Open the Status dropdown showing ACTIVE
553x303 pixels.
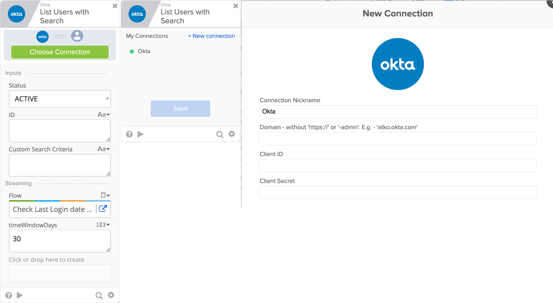coord(60,99)
